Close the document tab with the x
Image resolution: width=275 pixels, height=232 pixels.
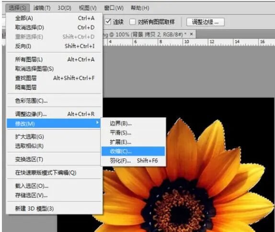coord(191,34)
